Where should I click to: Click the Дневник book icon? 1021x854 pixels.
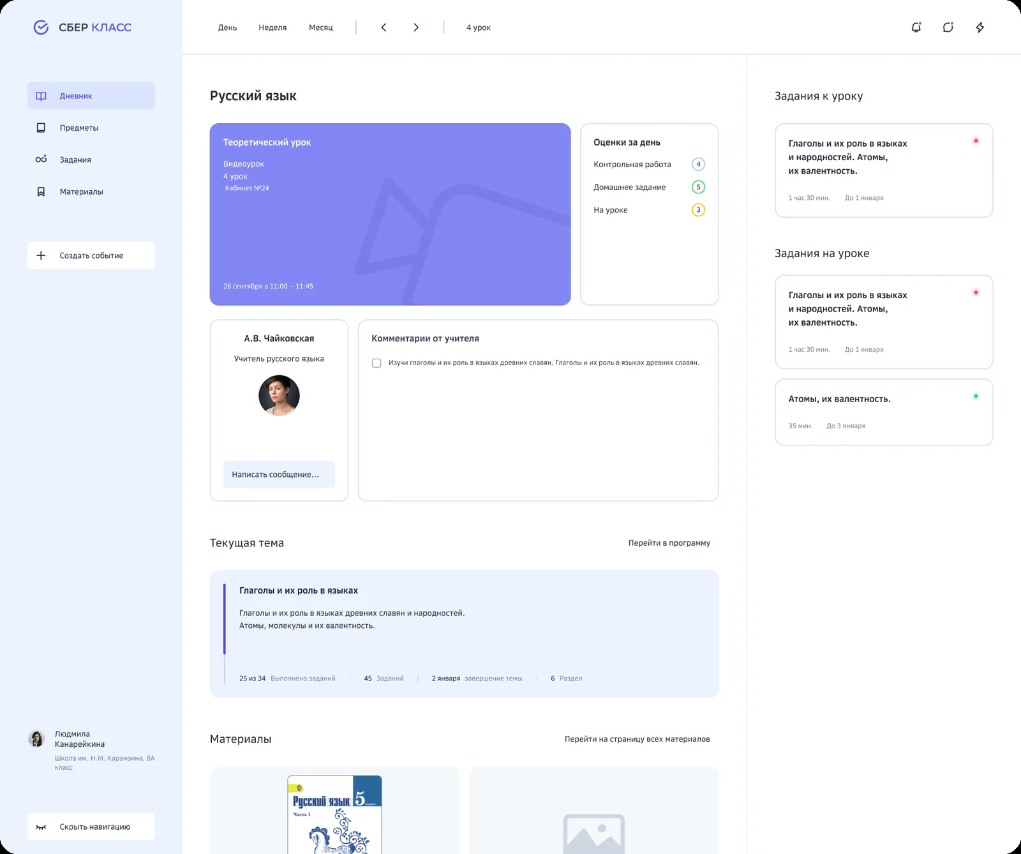41,96
